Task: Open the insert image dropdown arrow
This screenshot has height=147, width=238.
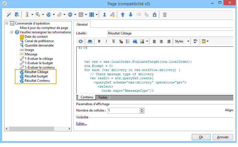Action: point(147,41)
